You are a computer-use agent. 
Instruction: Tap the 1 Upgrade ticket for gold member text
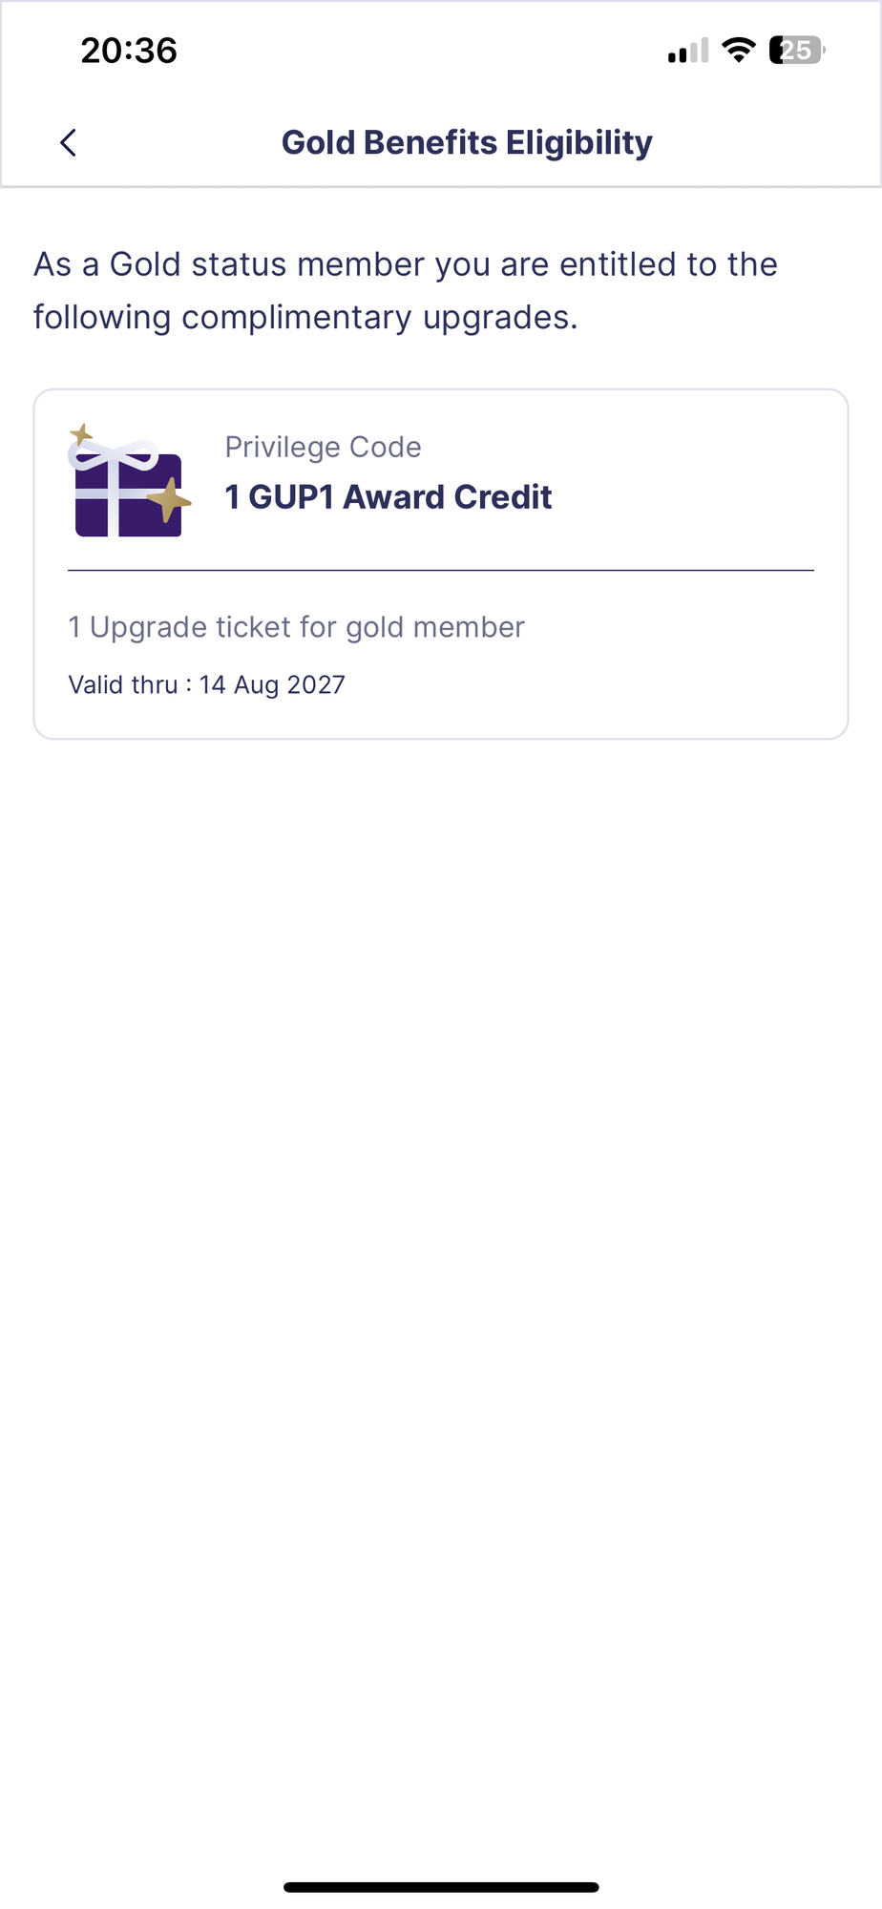tap(296, 627)
